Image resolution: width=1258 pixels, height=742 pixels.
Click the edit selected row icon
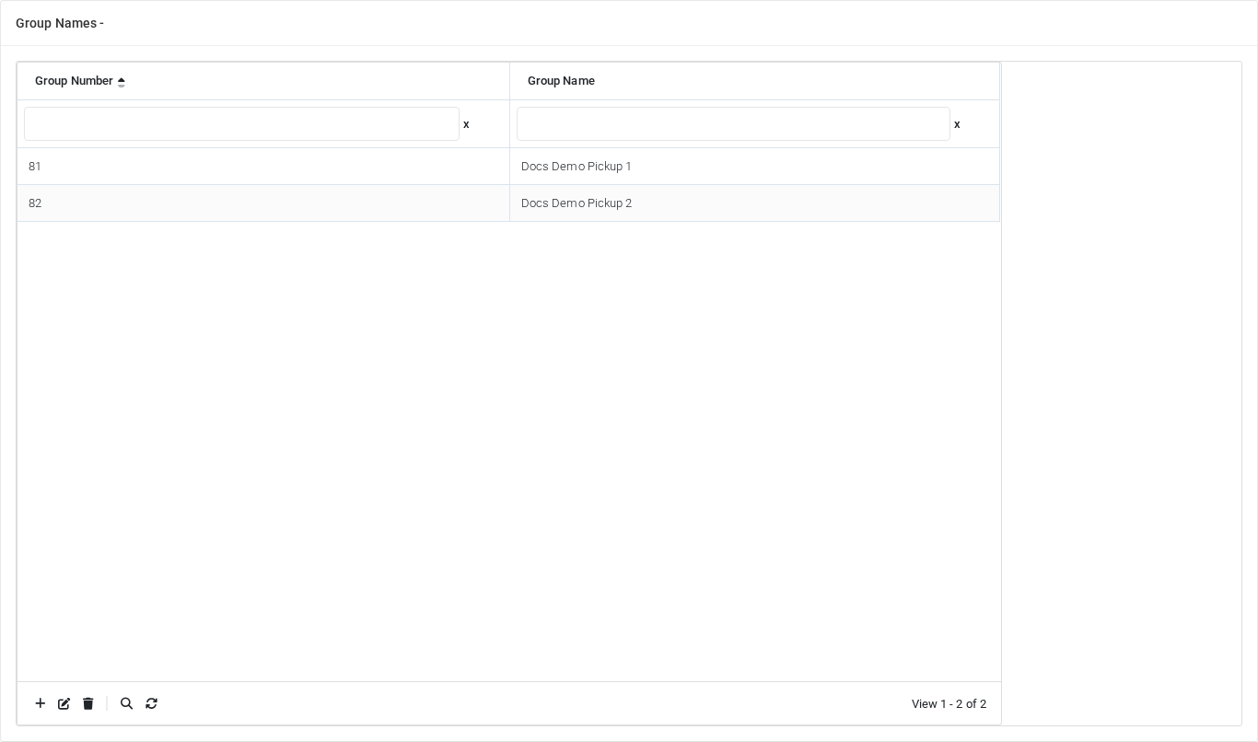click(x=64, y=703)
